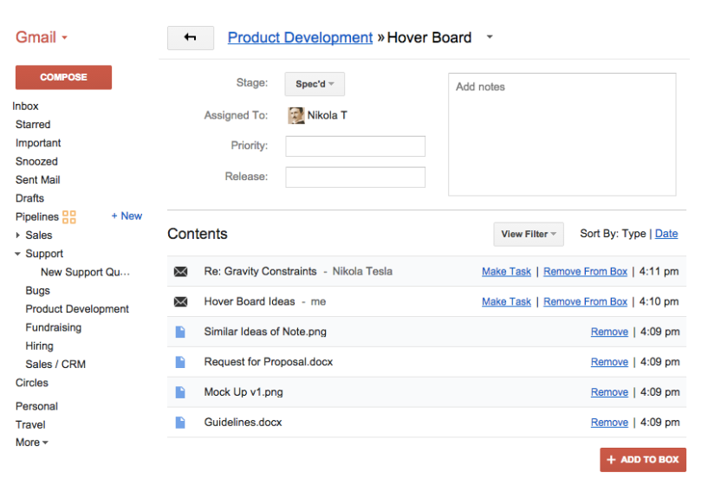708x491 pixels.
Task: Open the View Filter dropdown
Action: [529, 234]
